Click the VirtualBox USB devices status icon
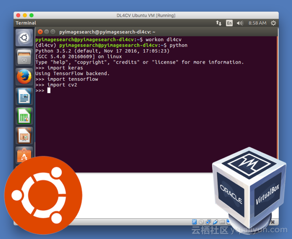The image size is (292, 239). 215,222
